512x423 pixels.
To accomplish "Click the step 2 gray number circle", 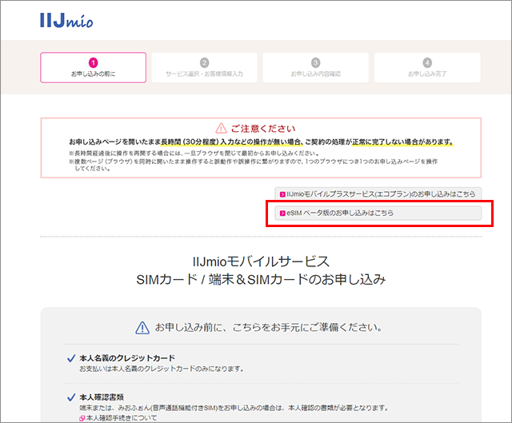I will point(204,62).
